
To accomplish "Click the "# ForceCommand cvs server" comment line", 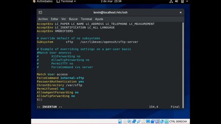I will point(65,67).
